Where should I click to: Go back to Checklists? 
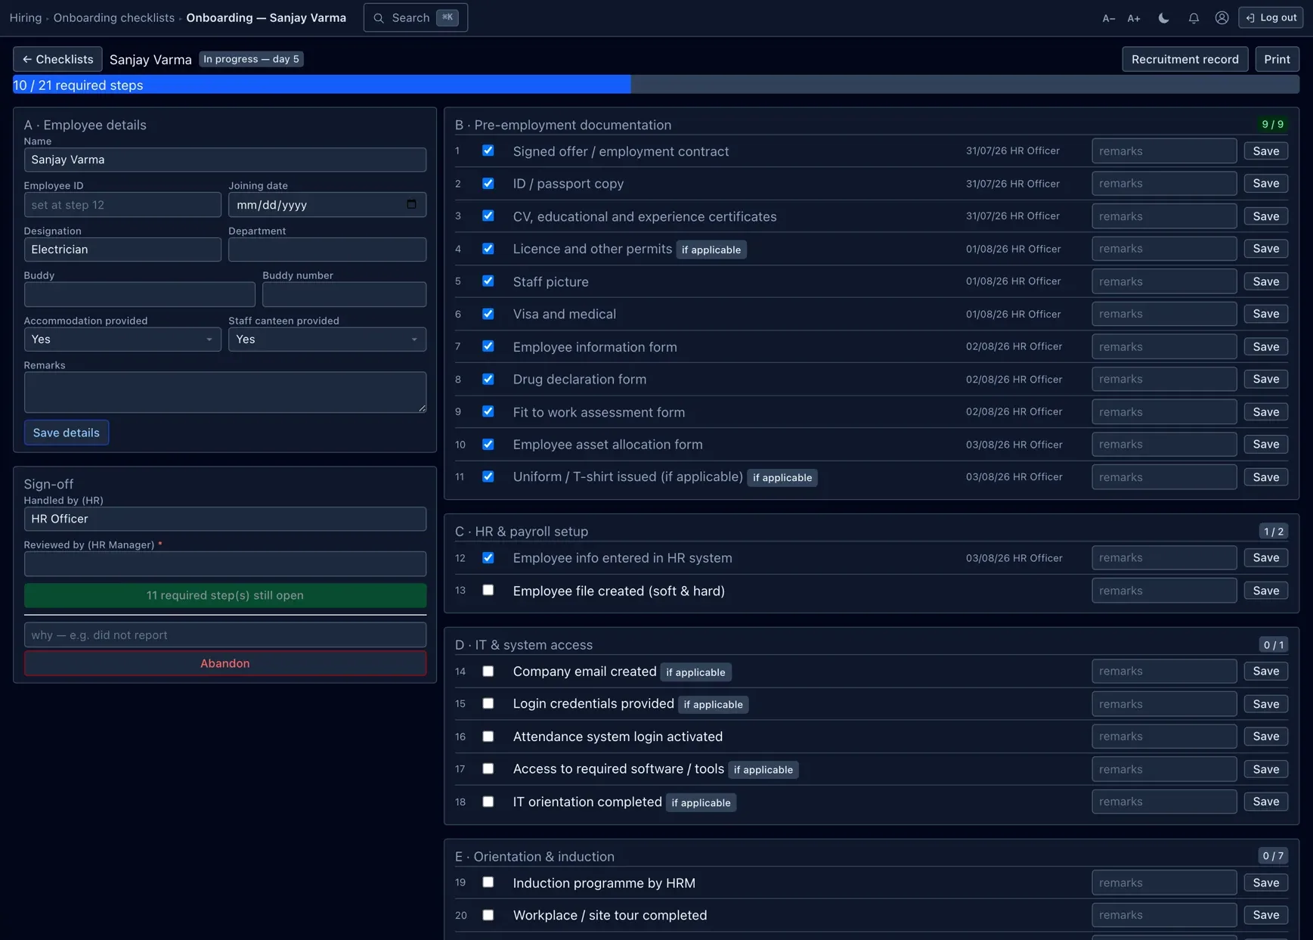[x=57, y=59]
